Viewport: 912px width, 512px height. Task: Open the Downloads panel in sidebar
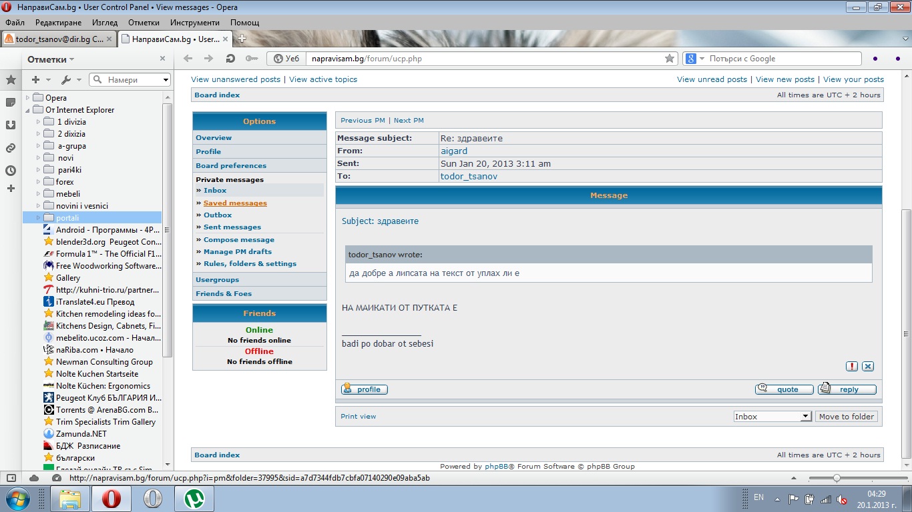click(x=11, y=125)
